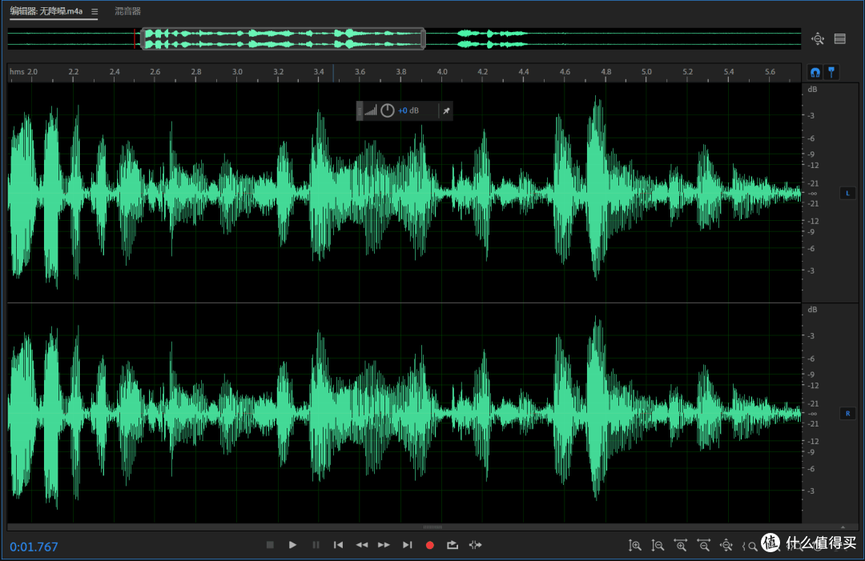Switch to the 混音器 tab
This screenshot has height=561, width=865.
tap(127, 11)
